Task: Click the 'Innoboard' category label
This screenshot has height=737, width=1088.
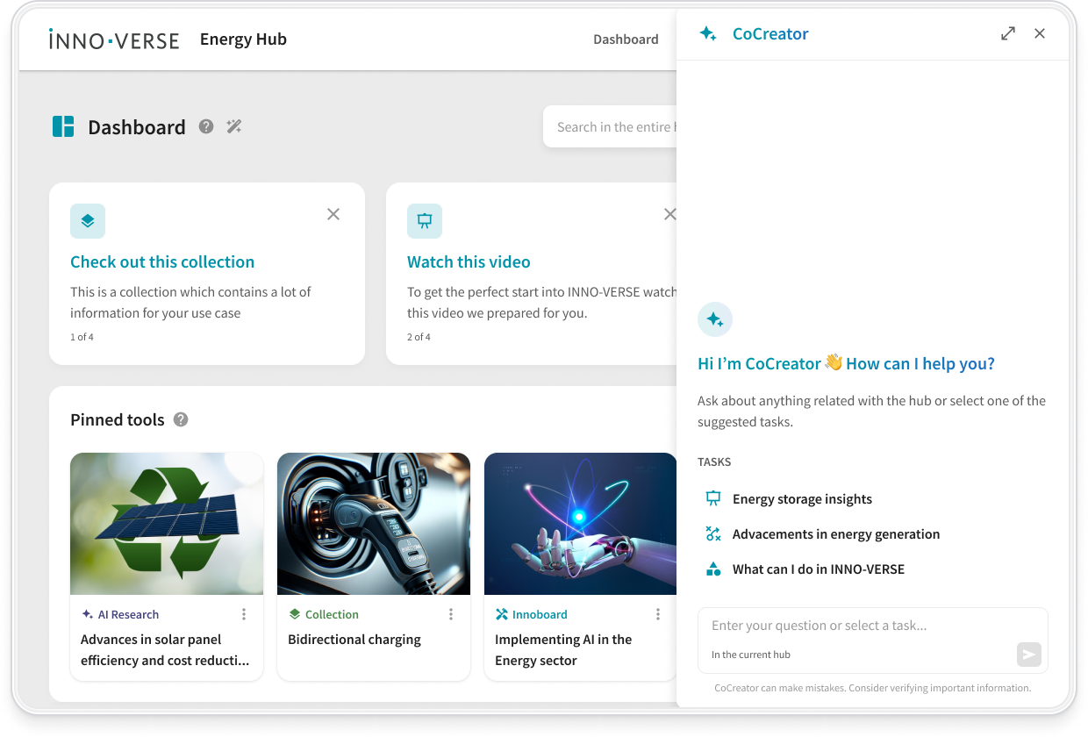Action: [540, 614]
